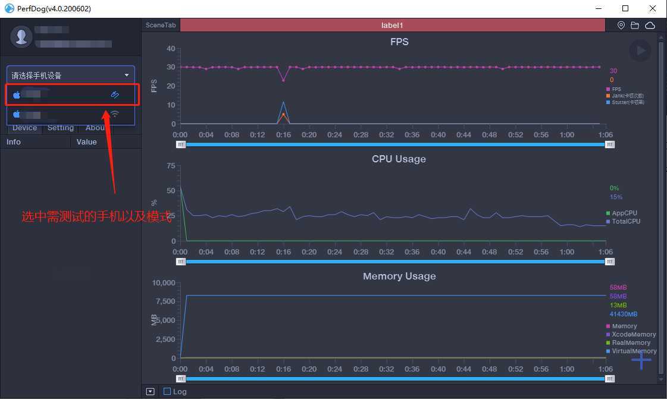Toggle Jank series in FPS legend
Screen dimensions: 667x399
tap(625, 96)
